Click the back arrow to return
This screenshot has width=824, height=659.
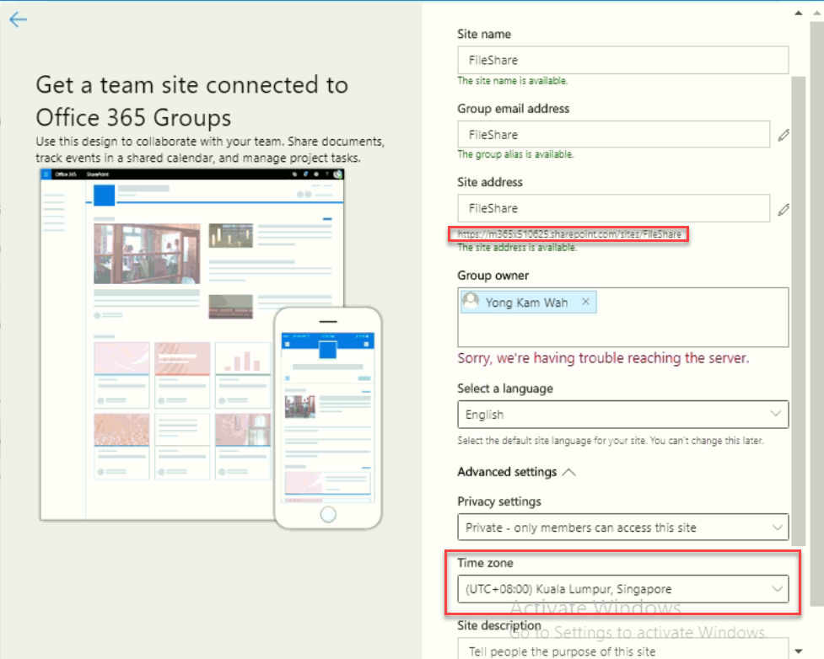[17, 19]
